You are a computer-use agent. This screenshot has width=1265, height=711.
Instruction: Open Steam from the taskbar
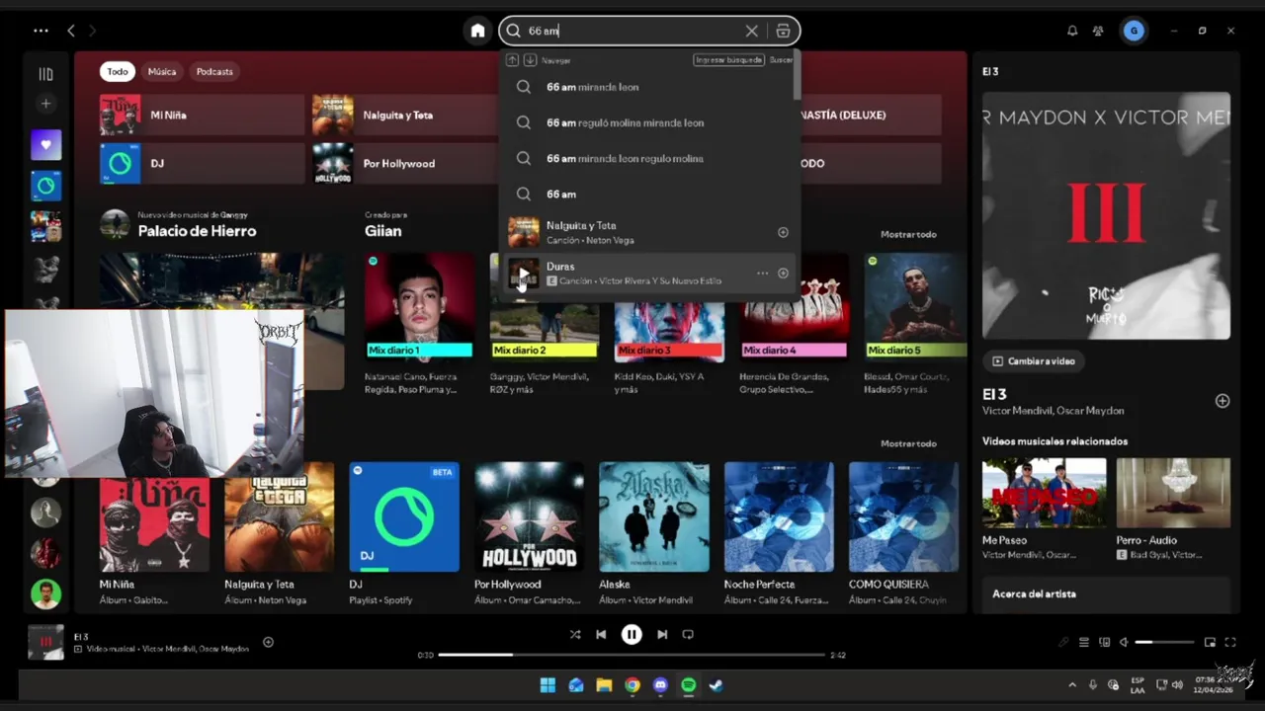717,685
